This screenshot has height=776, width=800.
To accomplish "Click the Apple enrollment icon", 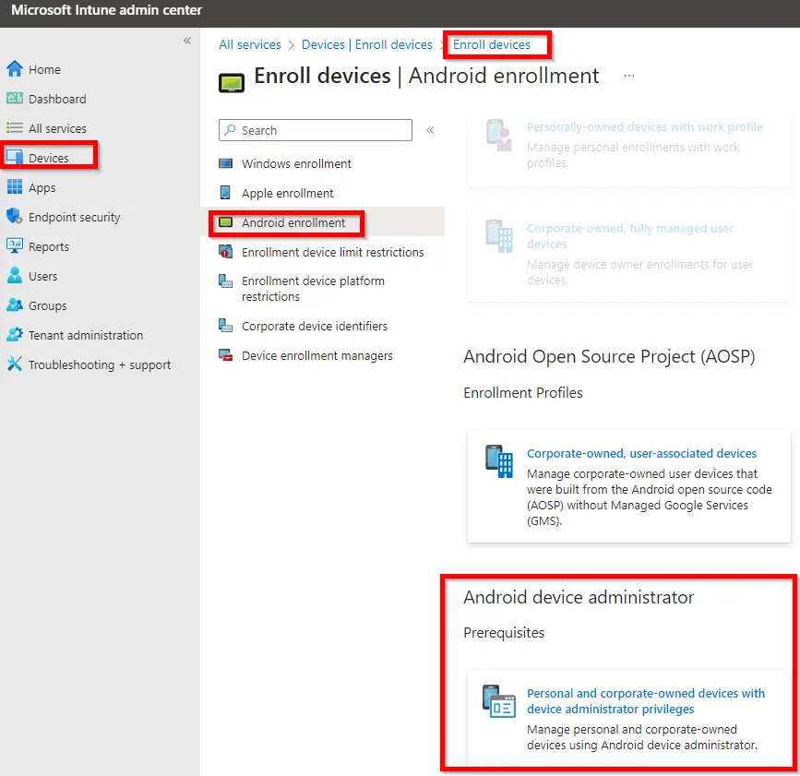I will click(x=225, y=192).
